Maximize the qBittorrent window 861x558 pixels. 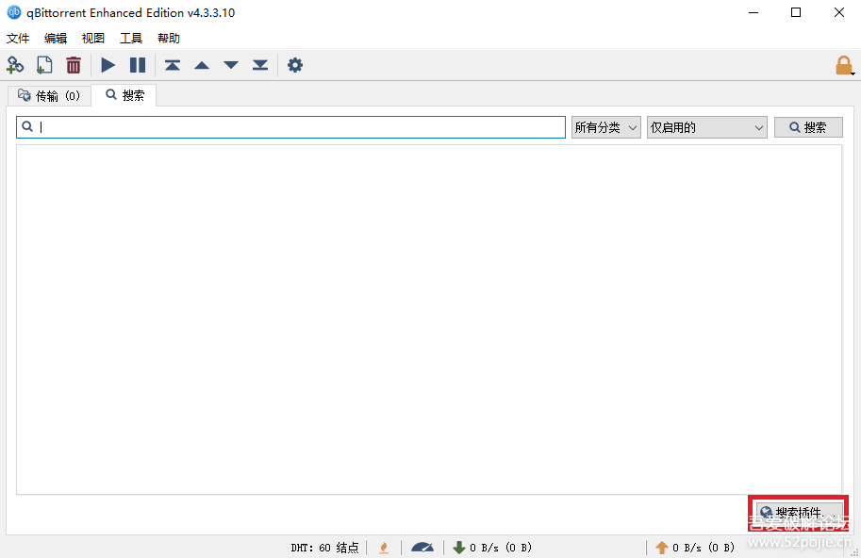point(796,12)
